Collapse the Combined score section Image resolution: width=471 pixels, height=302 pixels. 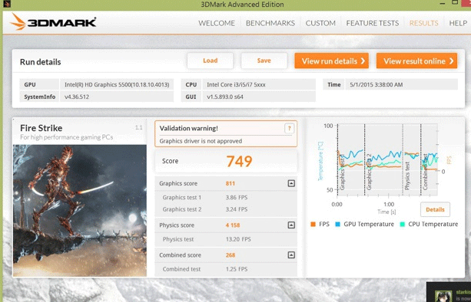(291, 255)
